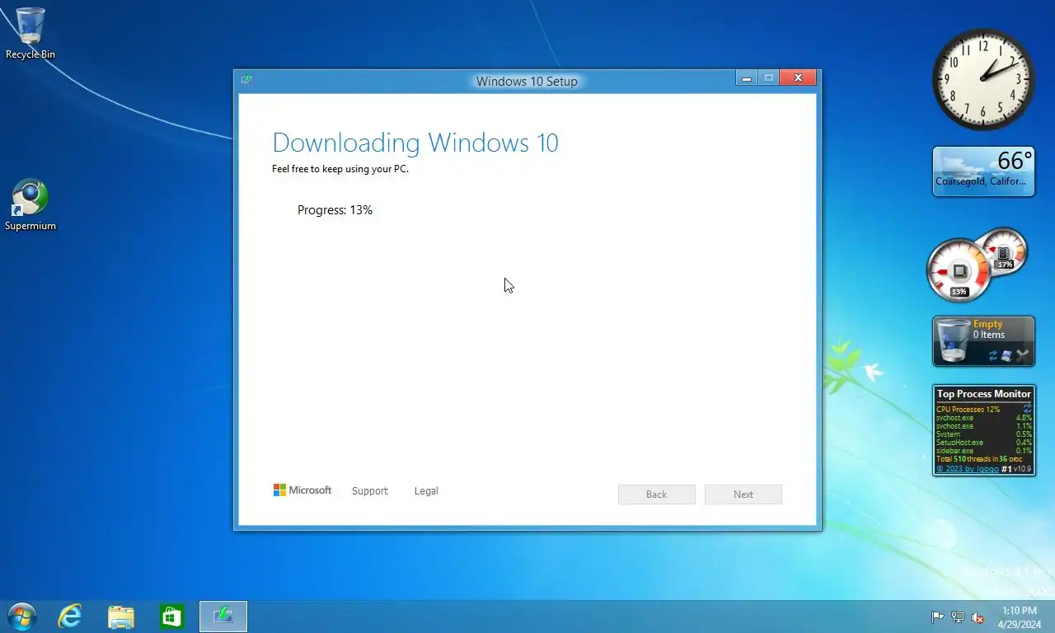This screenshot has height=633, width=1055.
Task: Launch Internet Explorer from the taskbar
Action: pyautogui.click(x=70, y=617)
